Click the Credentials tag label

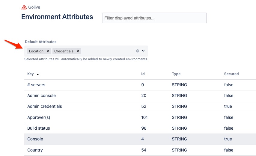tap(64, 51)
